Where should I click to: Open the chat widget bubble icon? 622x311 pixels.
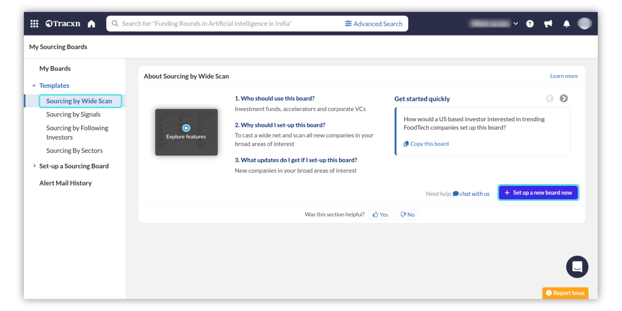(577, 267)
